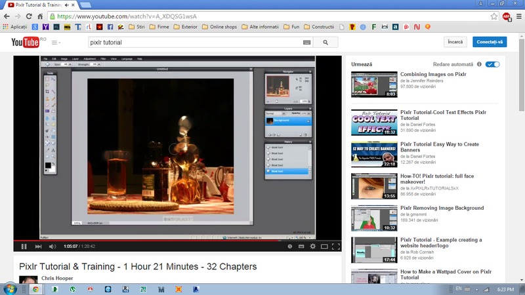Mute the video player volume
The width and height of the screenshot is (525, 295).
point(52,246)
